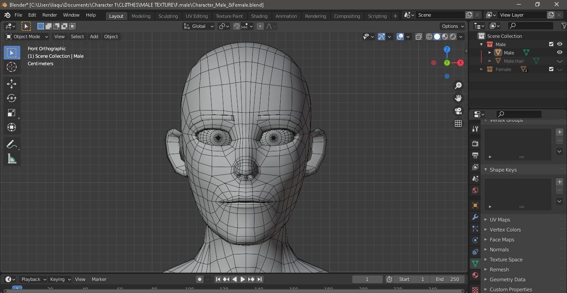Switch to Shading workspace tab
This screenshot has height=293, width=567.
pos(259,16)
